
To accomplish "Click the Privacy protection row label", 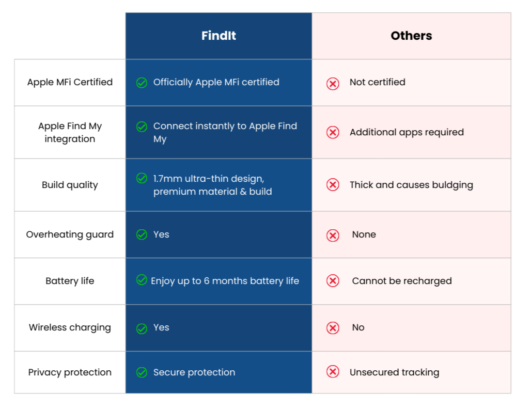I will point(70,372).
